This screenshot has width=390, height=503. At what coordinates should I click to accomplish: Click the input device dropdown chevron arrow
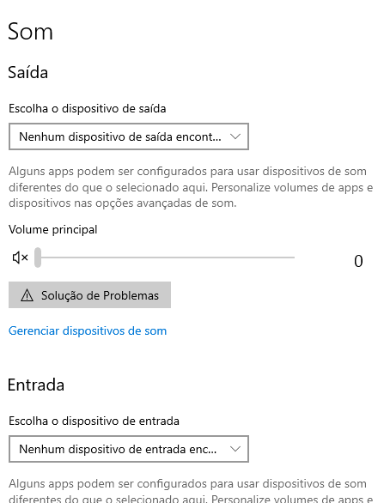coord(235,449)
